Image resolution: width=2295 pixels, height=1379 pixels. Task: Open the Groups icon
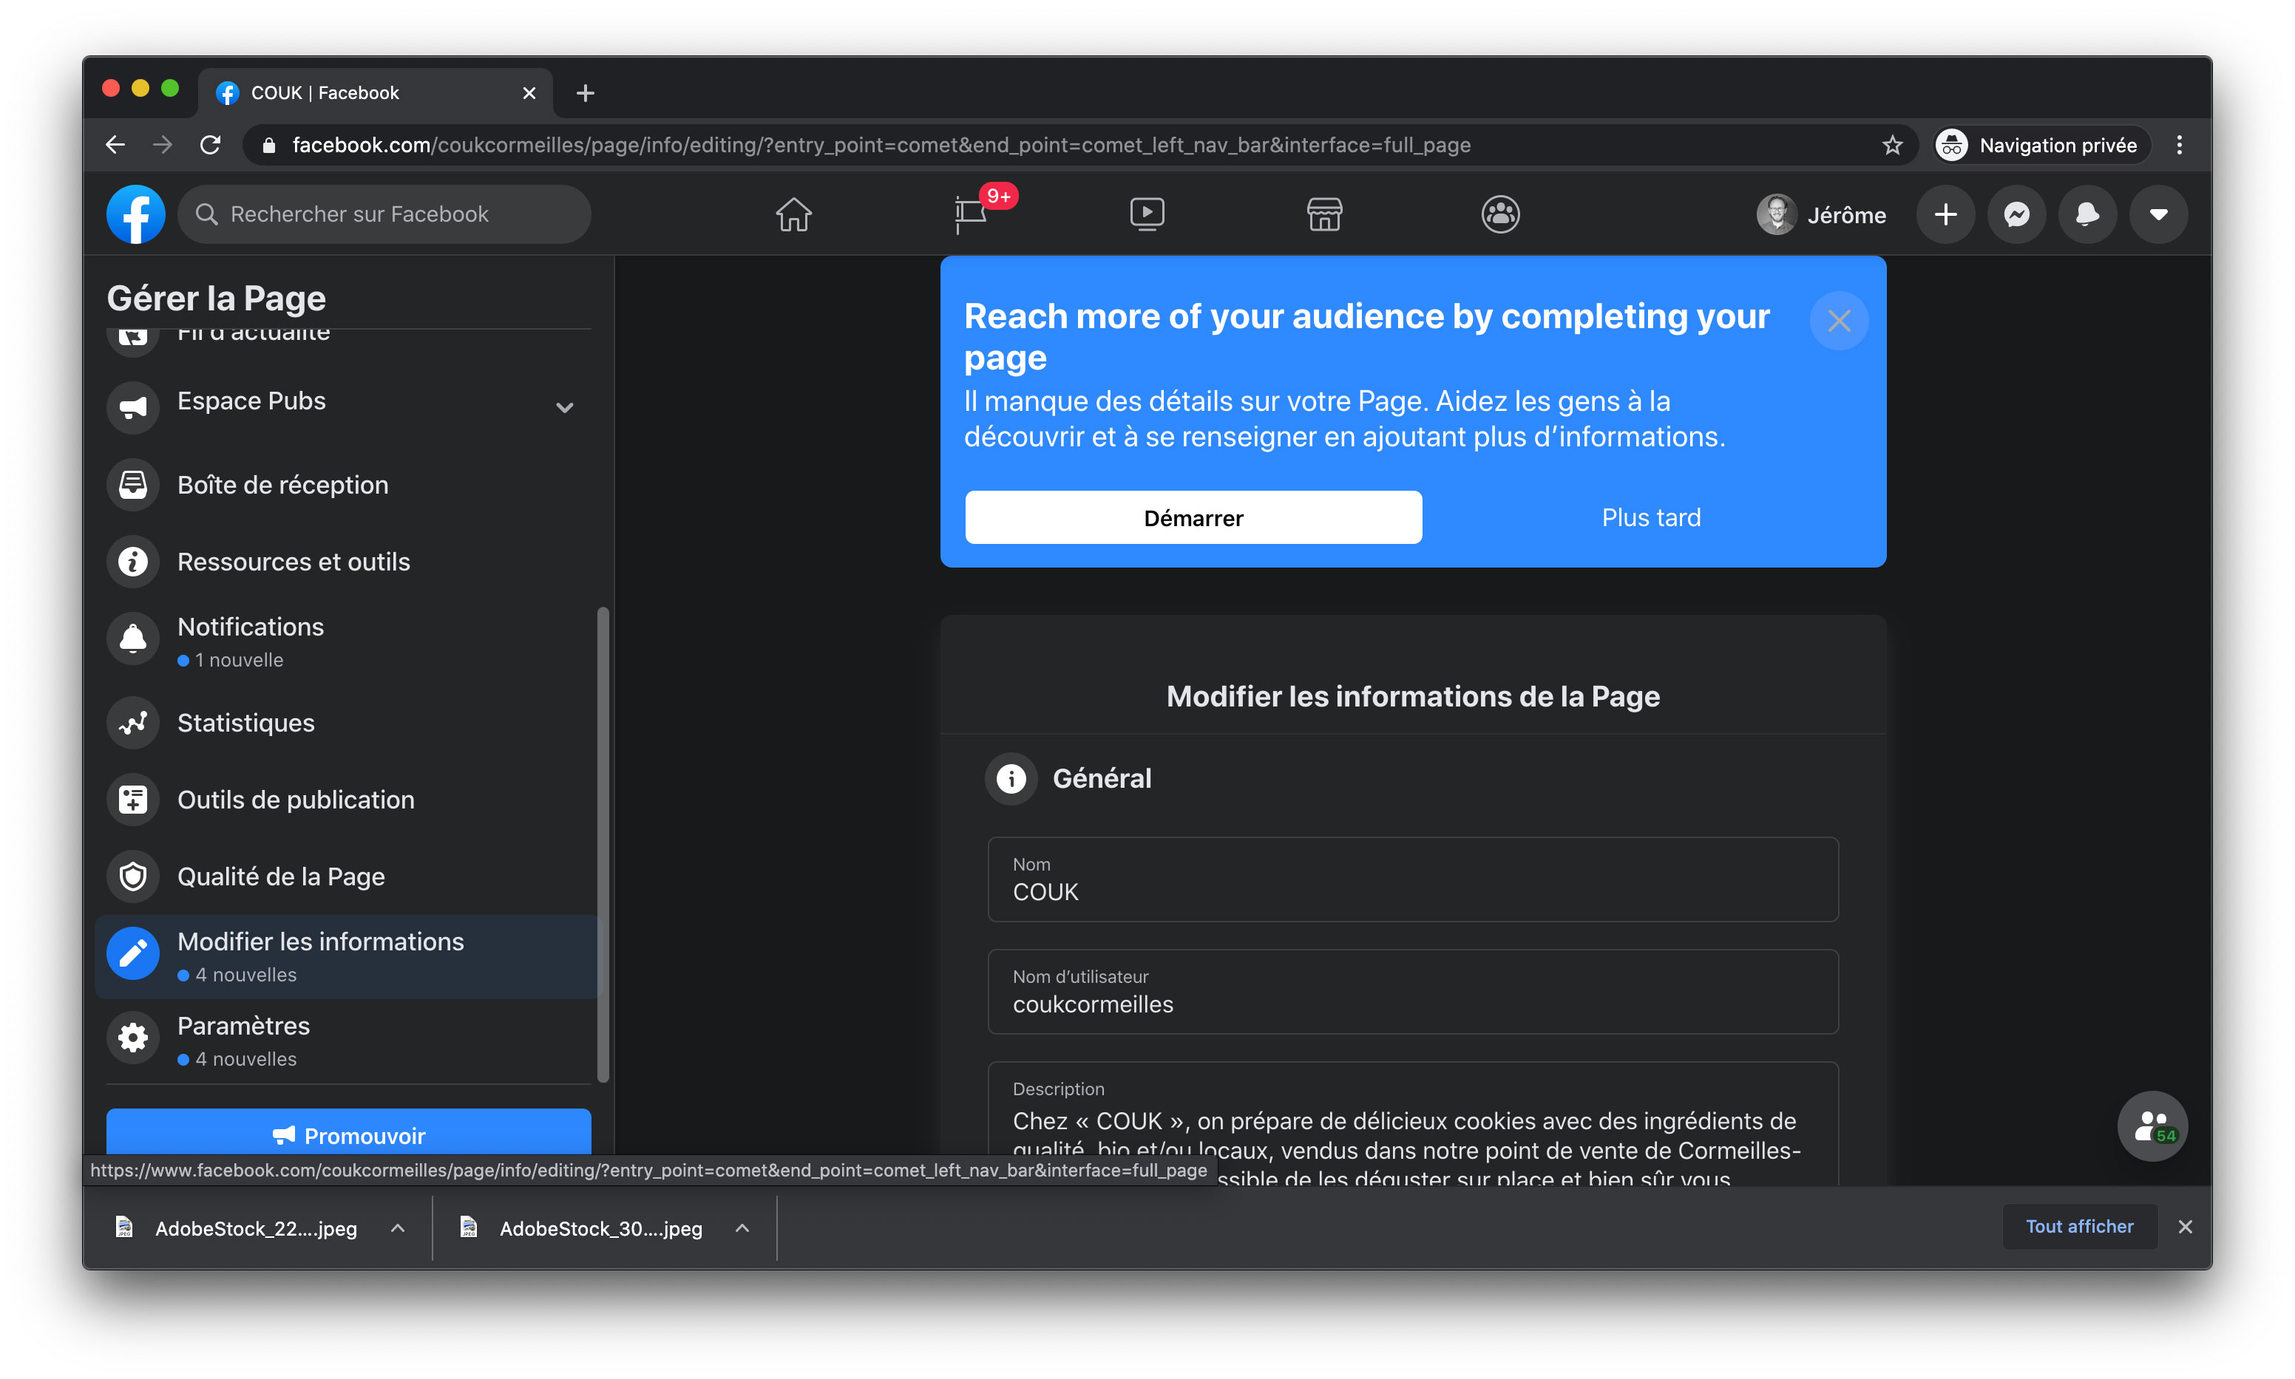[1500, 214]
